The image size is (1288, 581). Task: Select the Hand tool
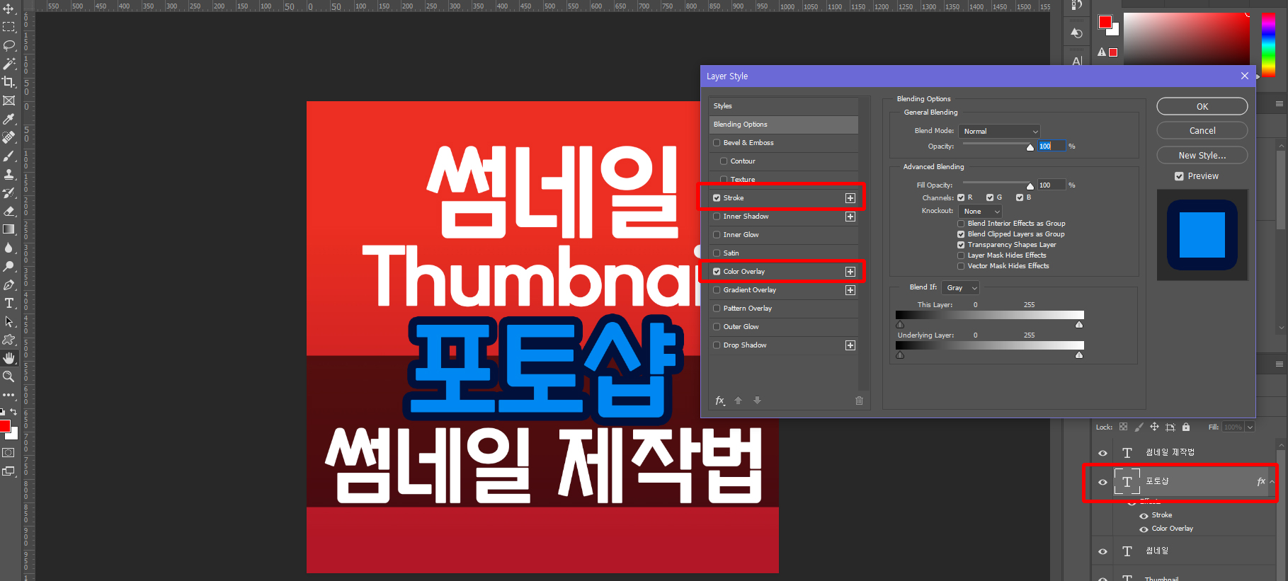[x=8, y=358]
